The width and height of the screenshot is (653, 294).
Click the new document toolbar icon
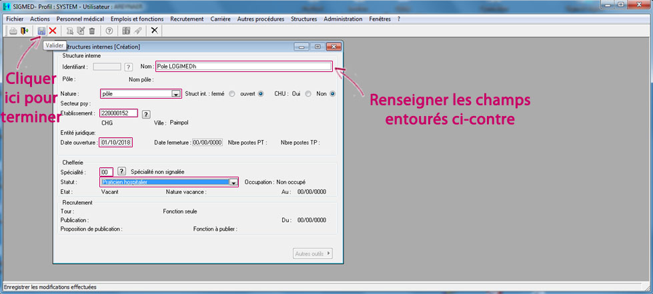(71, 31)
